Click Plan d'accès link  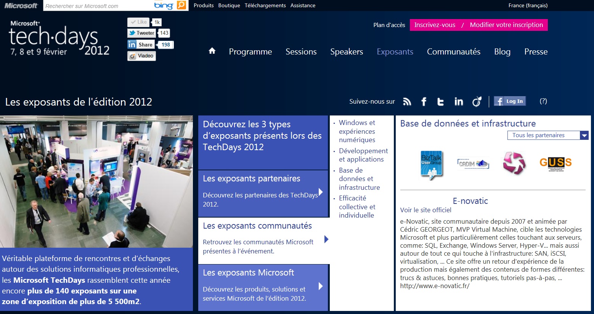(389, 25)
